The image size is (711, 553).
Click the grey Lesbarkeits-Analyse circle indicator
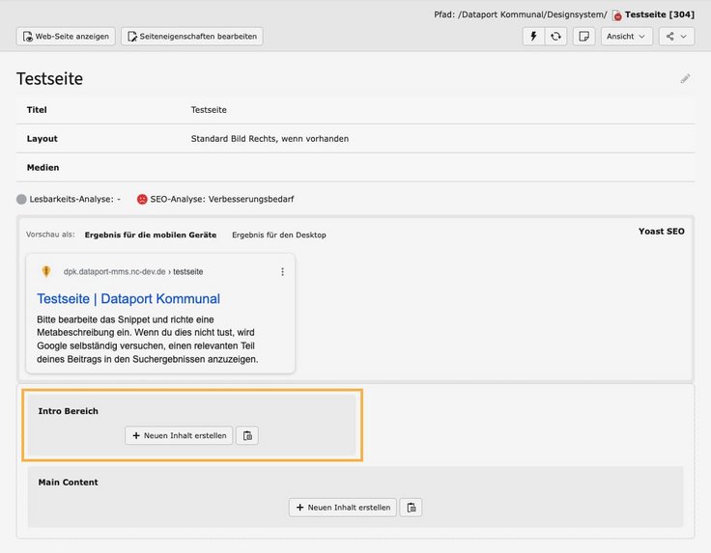point(22,199)
